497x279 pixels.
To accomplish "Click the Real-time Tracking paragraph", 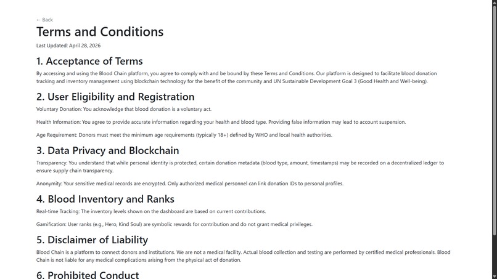I will [151, 211].
